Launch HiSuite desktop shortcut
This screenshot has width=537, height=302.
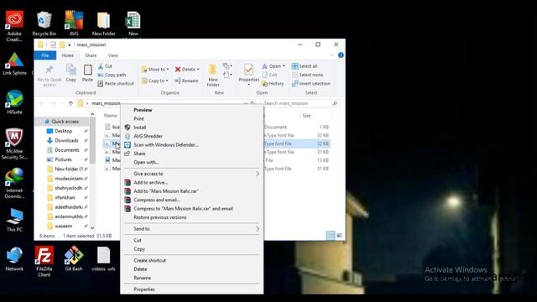point(14,102)
